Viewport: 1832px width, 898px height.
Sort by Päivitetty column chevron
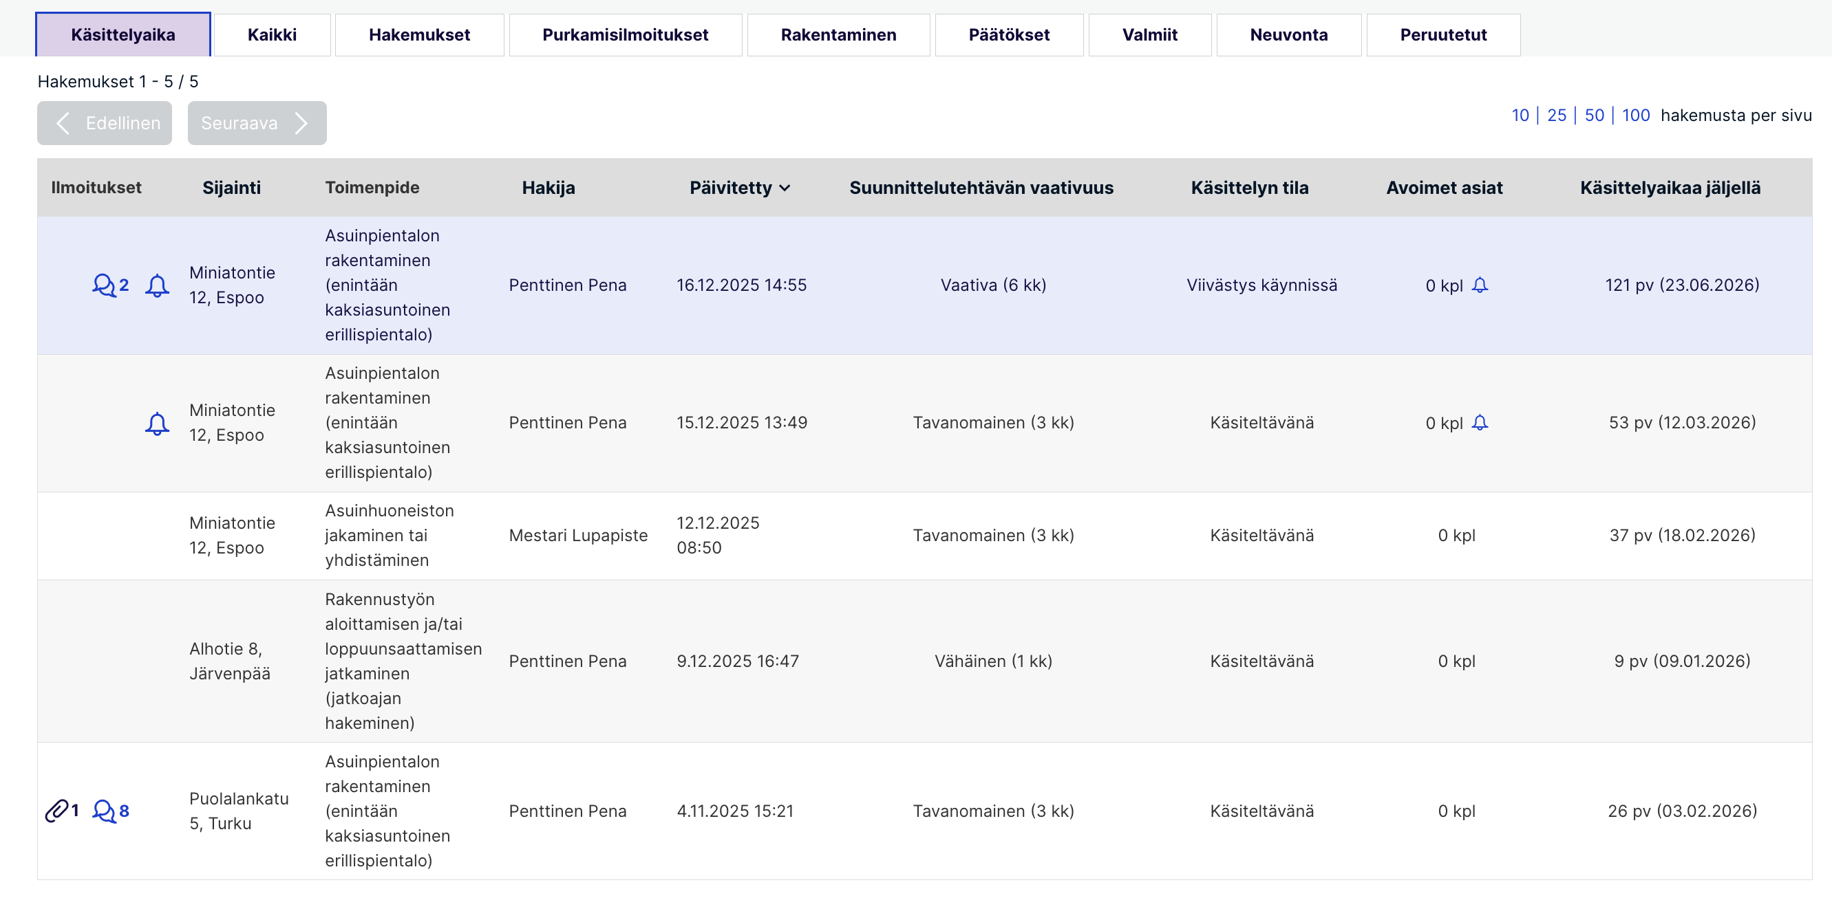pos(785,188)
